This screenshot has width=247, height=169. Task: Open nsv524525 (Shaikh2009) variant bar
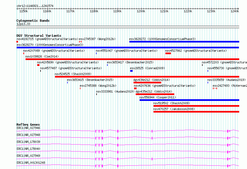pos(147,77)
